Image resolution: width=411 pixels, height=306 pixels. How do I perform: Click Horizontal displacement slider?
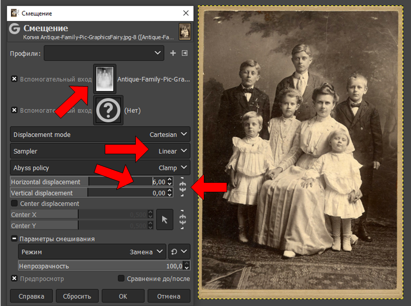(91, 182)
